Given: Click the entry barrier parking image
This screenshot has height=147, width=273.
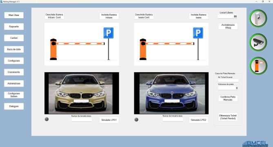Looking at the screenshot, I should tap(82, 44).
